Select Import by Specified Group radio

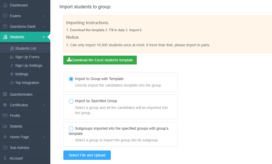[x=71, y=101]
